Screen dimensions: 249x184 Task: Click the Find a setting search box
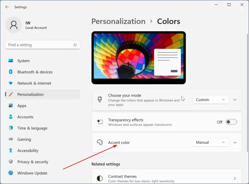[x=43, y=45]
